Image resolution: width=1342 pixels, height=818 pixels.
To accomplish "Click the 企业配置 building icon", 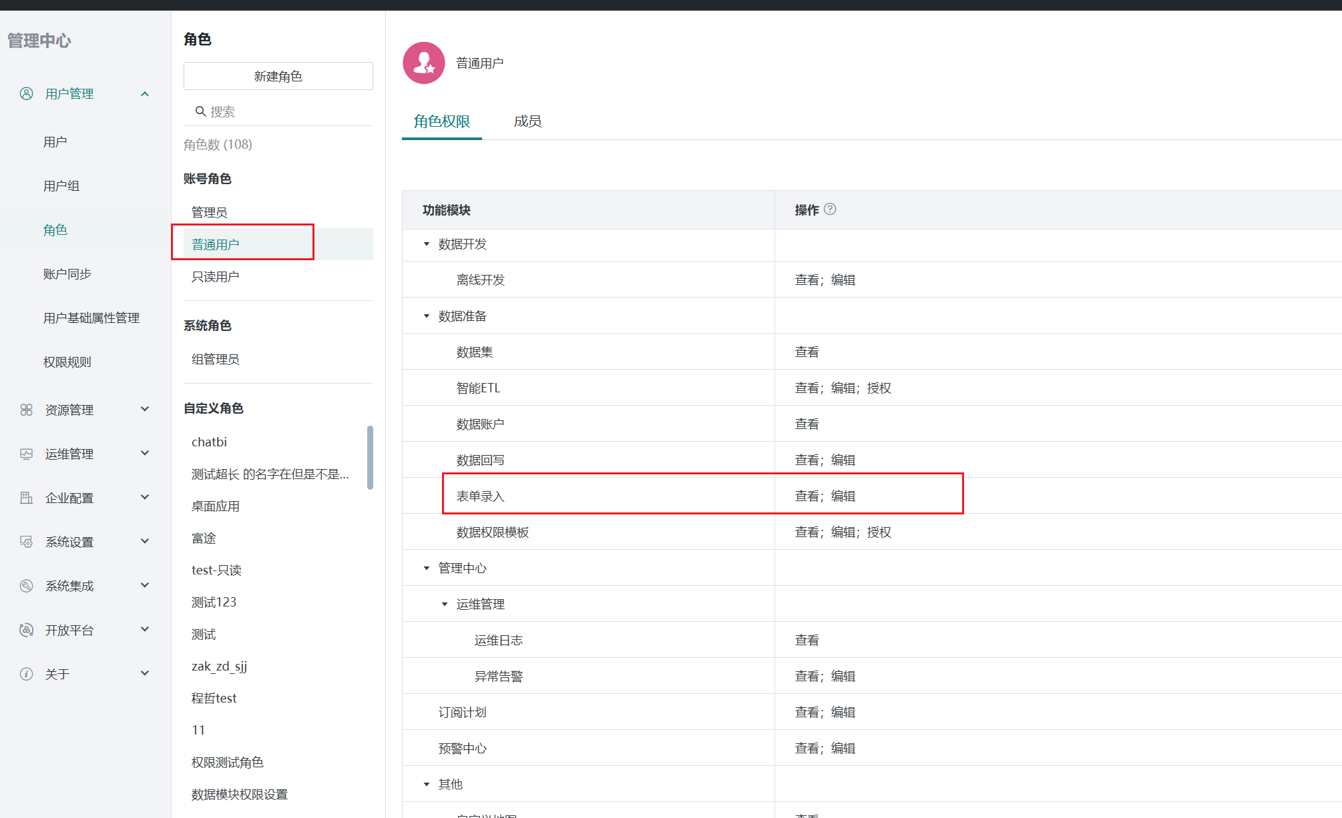I will 26,498.
